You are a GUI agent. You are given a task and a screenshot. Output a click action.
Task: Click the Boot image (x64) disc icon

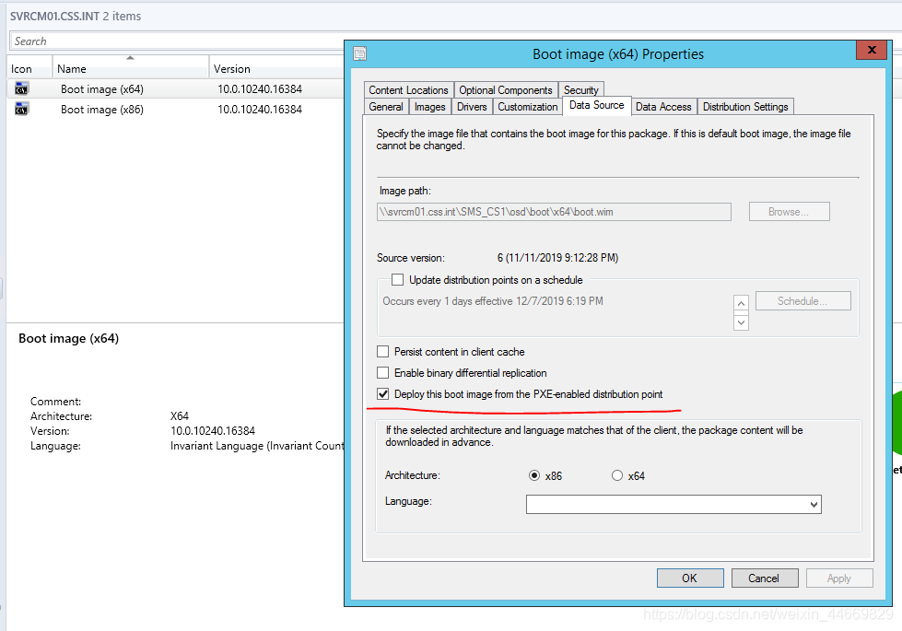tap(21, 89)
